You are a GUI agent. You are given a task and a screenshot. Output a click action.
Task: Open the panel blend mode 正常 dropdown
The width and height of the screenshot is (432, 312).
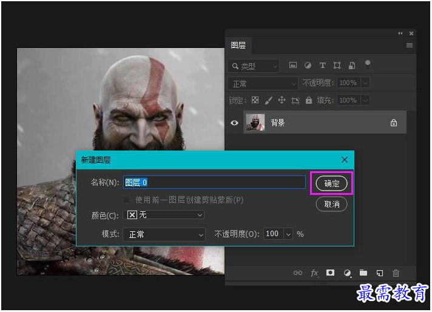click(263, 84)
